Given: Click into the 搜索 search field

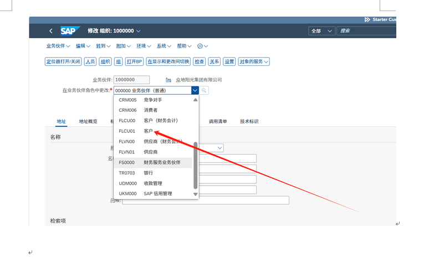Looking at the screenshot, I should point(366,31).
